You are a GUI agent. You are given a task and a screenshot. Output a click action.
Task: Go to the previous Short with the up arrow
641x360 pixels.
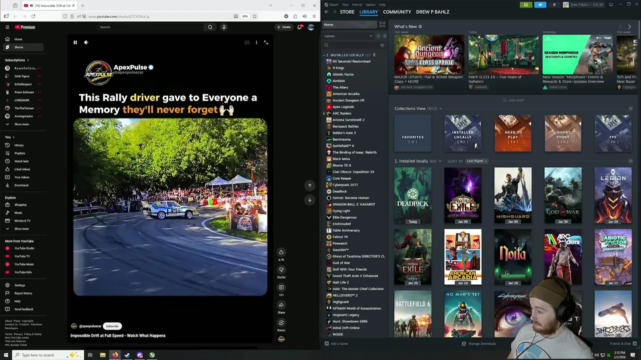click(x=309, y=185)
